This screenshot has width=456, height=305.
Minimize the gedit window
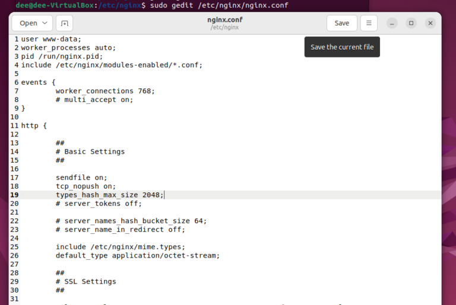pos(392,23)
